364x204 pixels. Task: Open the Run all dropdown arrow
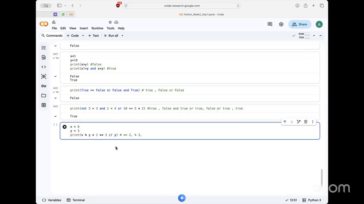122,36
